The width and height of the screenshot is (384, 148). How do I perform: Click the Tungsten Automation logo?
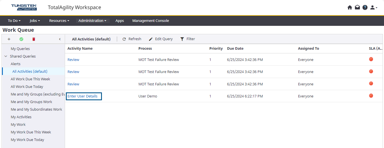coord(24,7)
